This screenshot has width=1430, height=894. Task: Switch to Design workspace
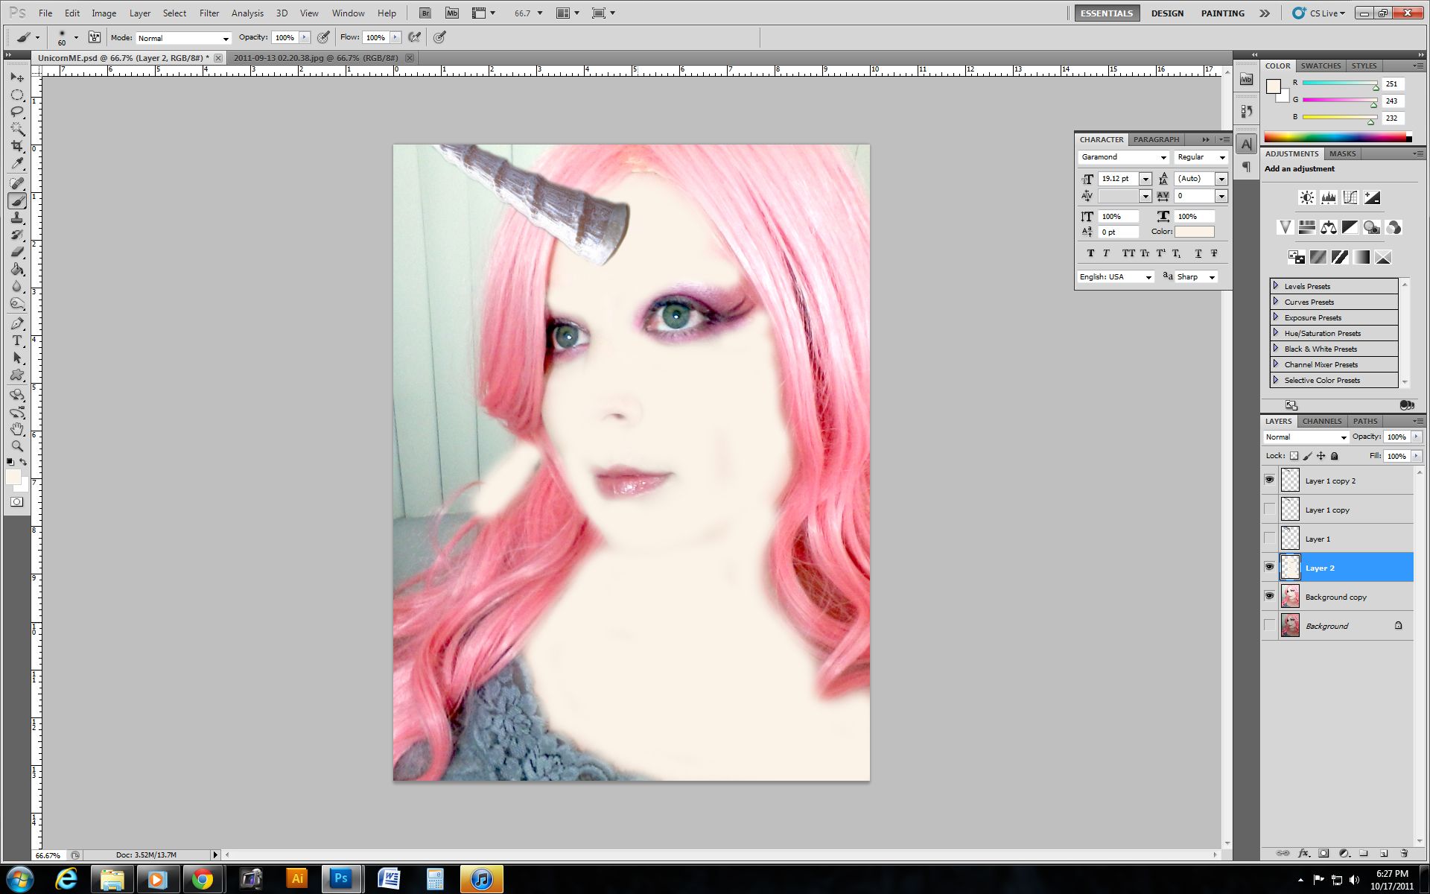(x=1167, y=13)
